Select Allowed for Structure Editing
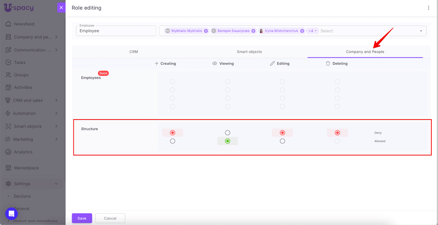The height and width of the screenshot is (225, 438). click(x=283, y=141)
